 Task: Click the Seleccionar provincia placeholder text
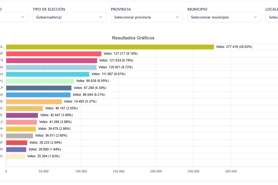(132, 17)
